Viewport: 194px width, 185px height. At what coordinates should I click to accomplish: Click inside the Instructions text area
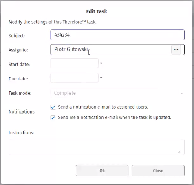click(97, 147)
